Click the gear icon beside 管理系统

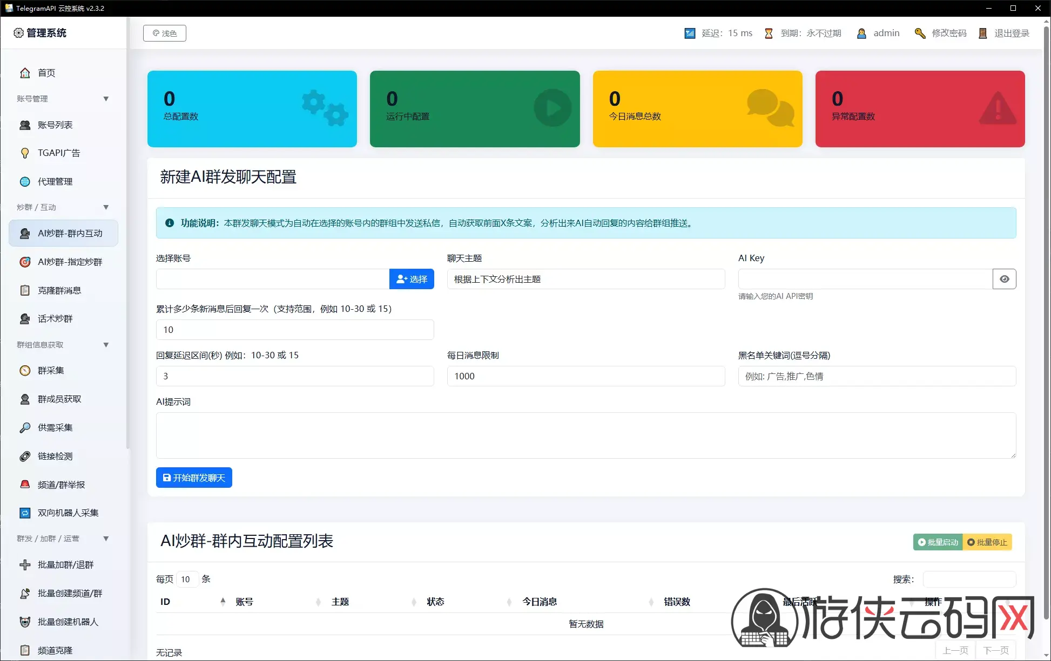tap(18, 33)
